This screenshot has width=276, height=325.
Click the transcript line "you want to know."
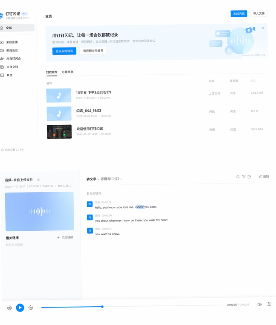pyautogui.click(x=108, y=234)
